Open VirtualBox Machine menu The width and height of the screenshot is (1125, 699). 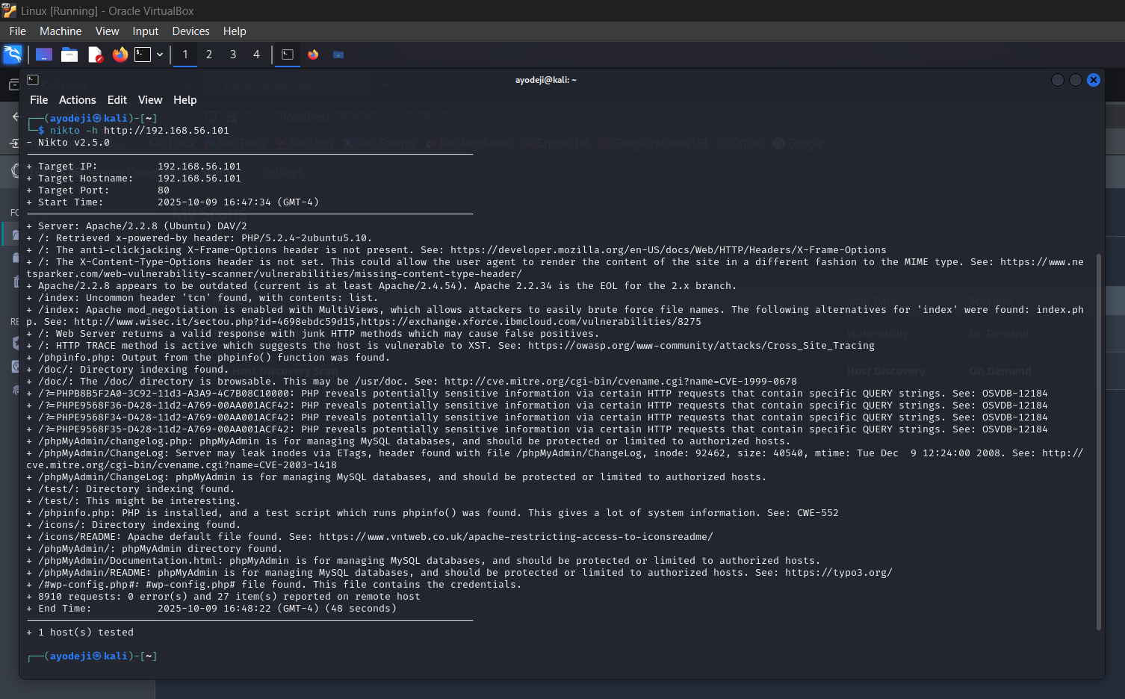(x=61, y=31)
